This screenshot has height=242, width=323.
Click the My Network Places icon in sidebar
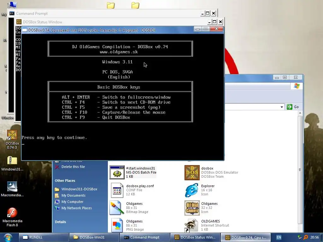[57, 208]
